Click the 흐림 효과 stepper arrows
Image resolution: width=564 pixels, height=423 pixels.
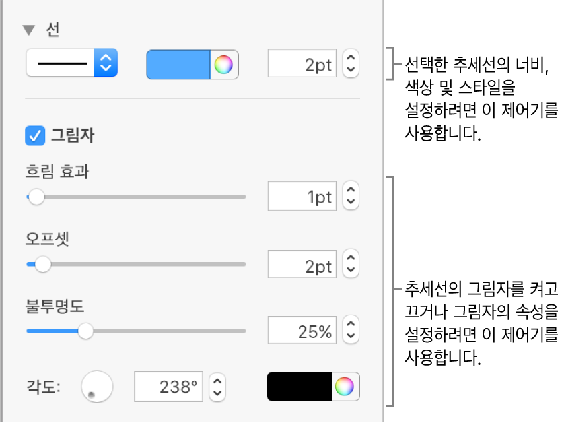[351, 197]
